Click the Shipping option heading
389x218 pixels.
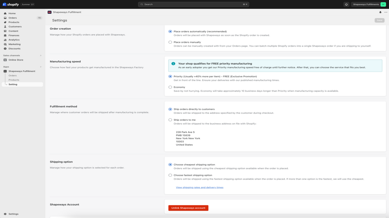[61, 162]
